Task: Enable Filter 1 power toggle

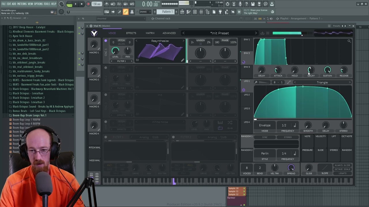Action: pyautogui.click(x=106, y=137)
